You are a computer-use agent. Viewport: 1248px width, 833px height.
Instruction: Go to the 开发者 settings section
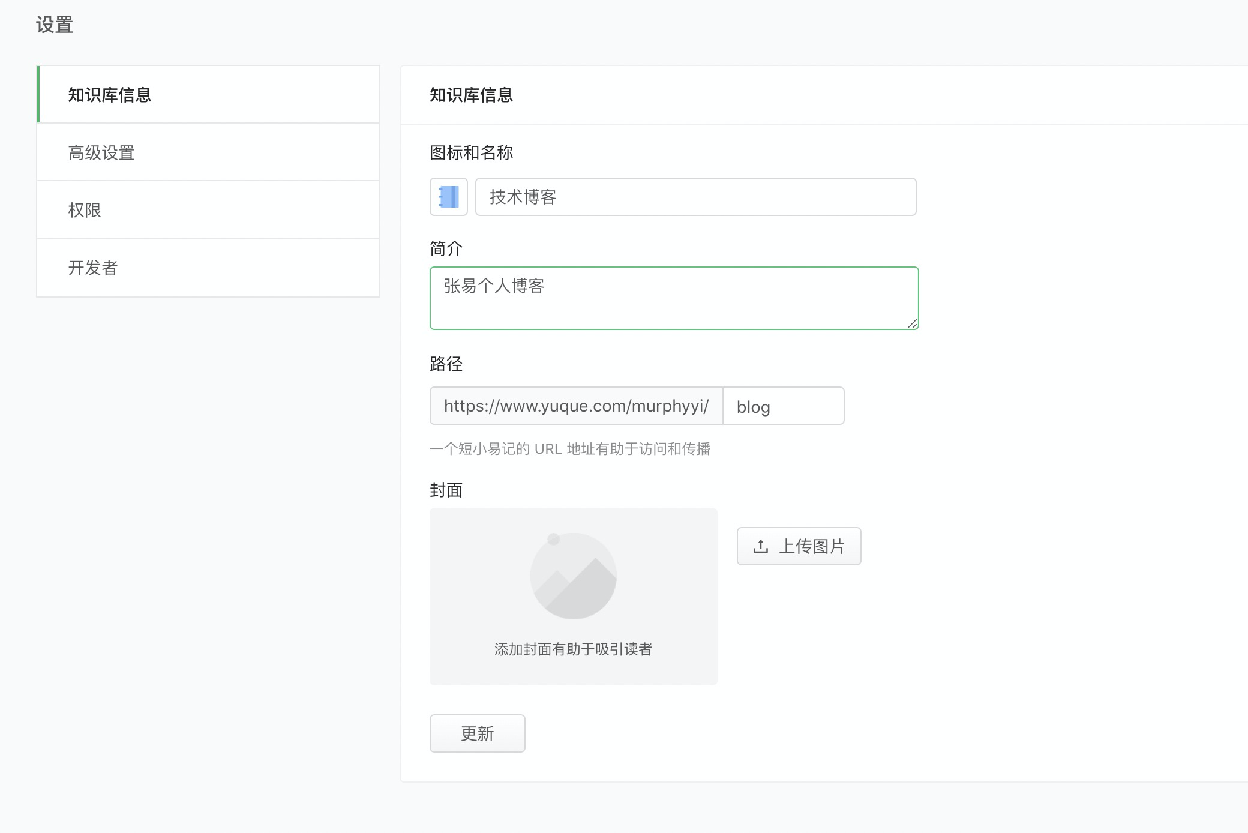pos(93,268)
